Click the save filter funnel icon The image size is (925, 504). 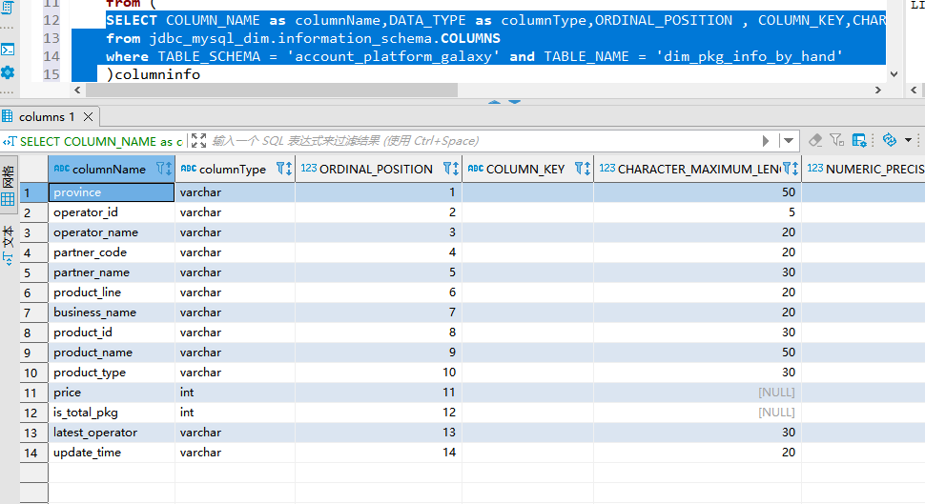pyautogui.click(x=836, y=140)
